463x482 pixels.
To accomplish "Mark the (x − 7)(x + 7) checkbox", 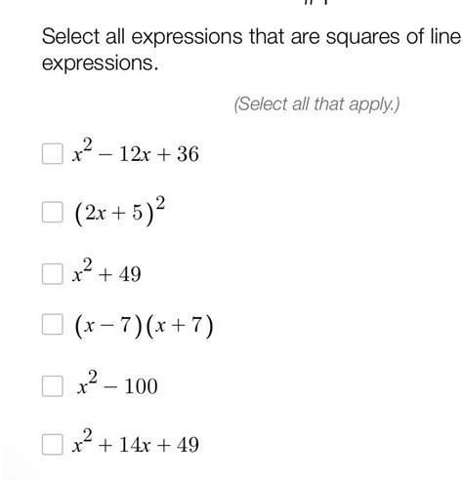I will [53, 324].
